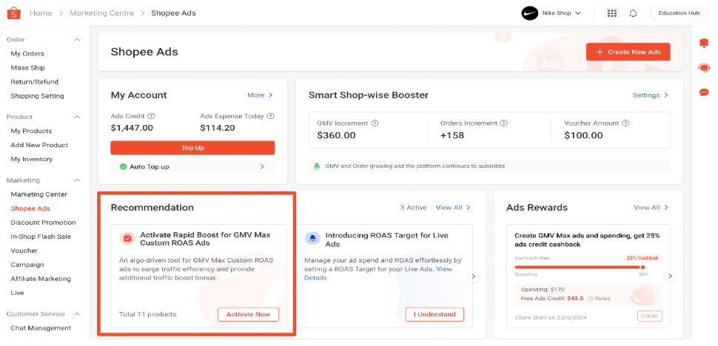Click the Total 11 products text
Screen dimensions: 718x346
(147, 314)
